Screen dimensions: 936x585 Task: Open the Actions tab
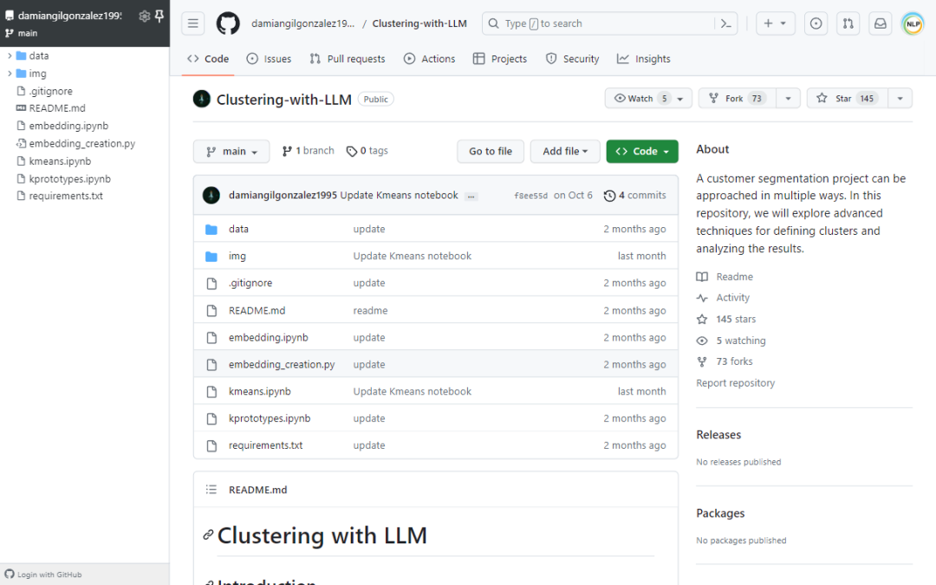tap(429, 58)
